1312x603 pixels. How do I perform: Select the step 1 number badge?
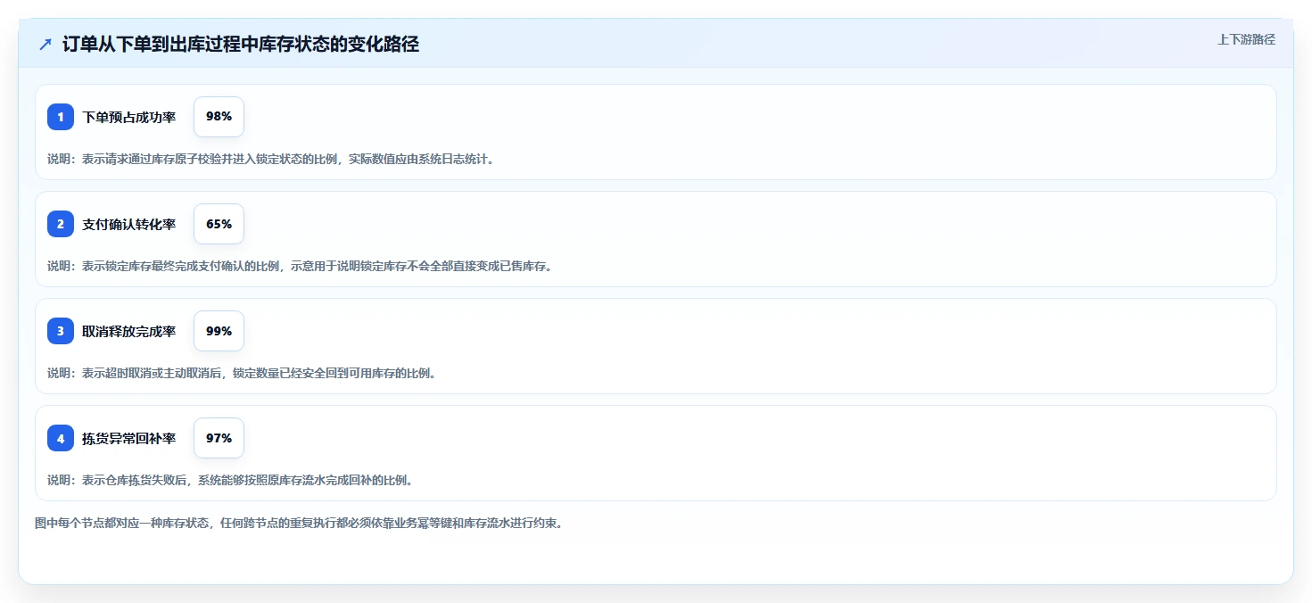pyautogui.click(x=61, y=117)
